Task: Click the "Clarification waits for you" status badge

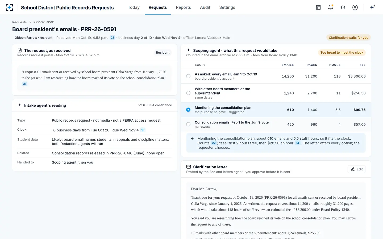Action: pyautogui.click(x=348, y=38)
